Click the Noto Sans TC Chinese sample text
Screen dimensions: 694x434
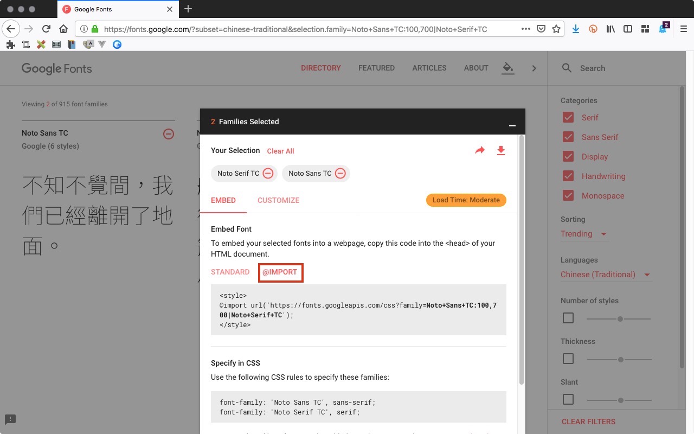(98, 216)
